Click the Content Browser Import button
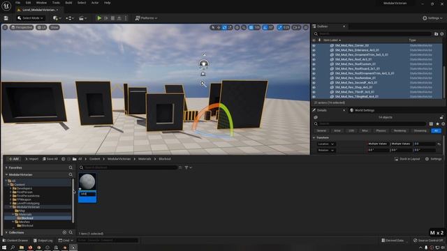447x251 pixels. point(31,159)
